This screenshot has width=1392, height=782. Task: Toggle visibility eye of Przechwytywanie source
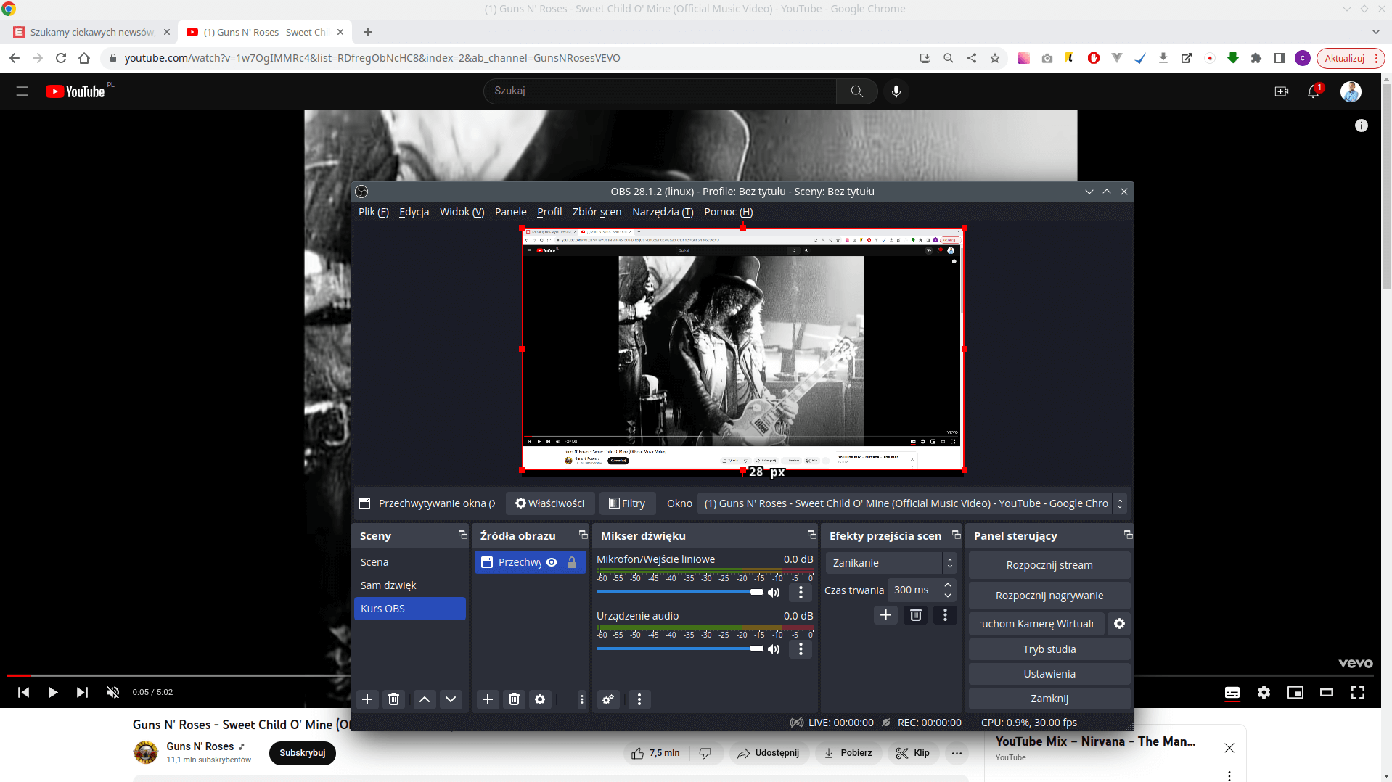coord(552,562)
